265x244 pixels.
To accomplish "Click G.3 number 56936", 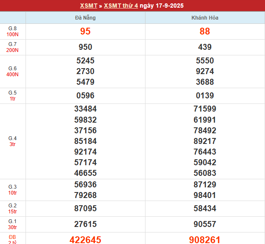I will pos(85,185).
